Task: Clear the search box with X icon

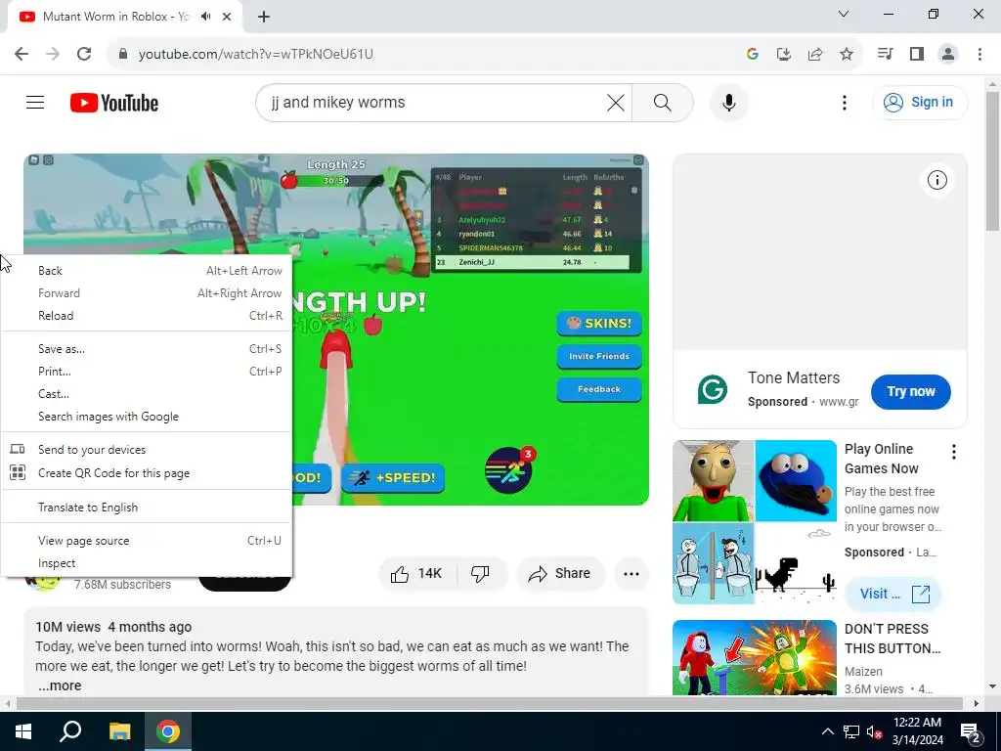Action: pos(616,103)
